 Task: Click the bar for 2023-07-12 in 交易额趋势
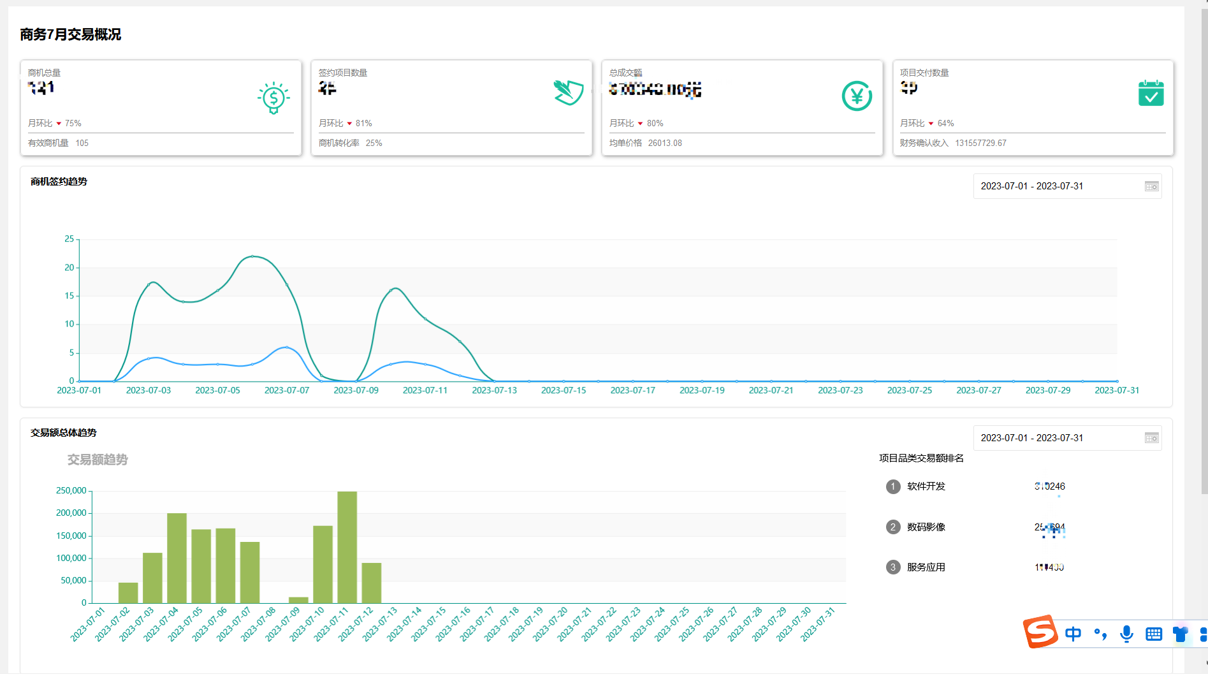371,583
